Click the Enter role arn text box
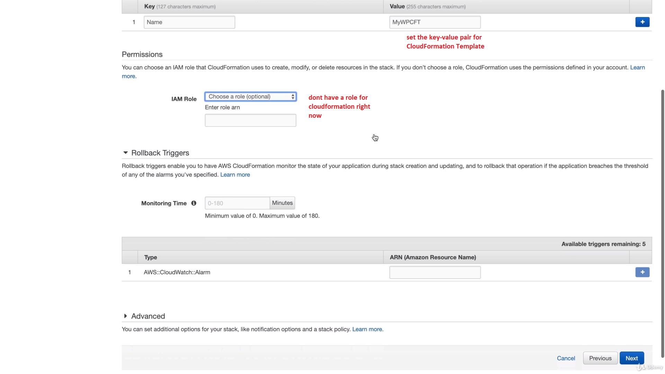665x374 pixels. tap(250, 120)
